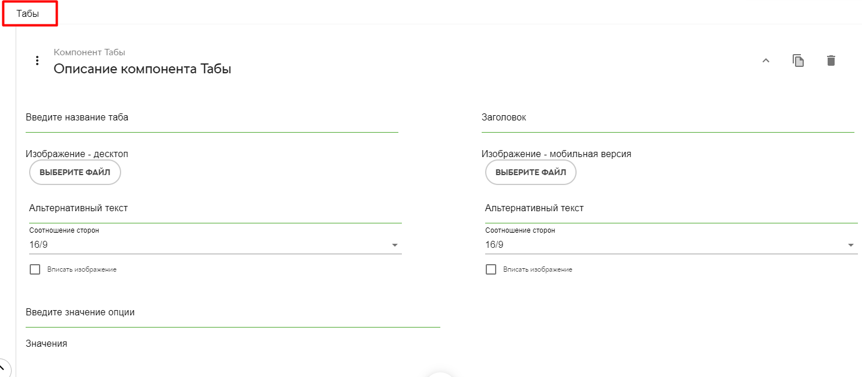Open the three-dot component menu
This screenshot has width=862, height=377.
37,61
